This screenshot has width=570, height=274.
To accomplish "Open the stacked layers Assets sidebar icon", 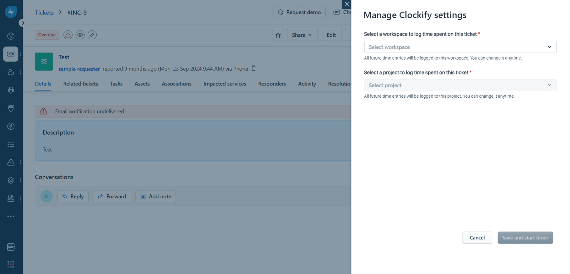I will pos(11,180).
